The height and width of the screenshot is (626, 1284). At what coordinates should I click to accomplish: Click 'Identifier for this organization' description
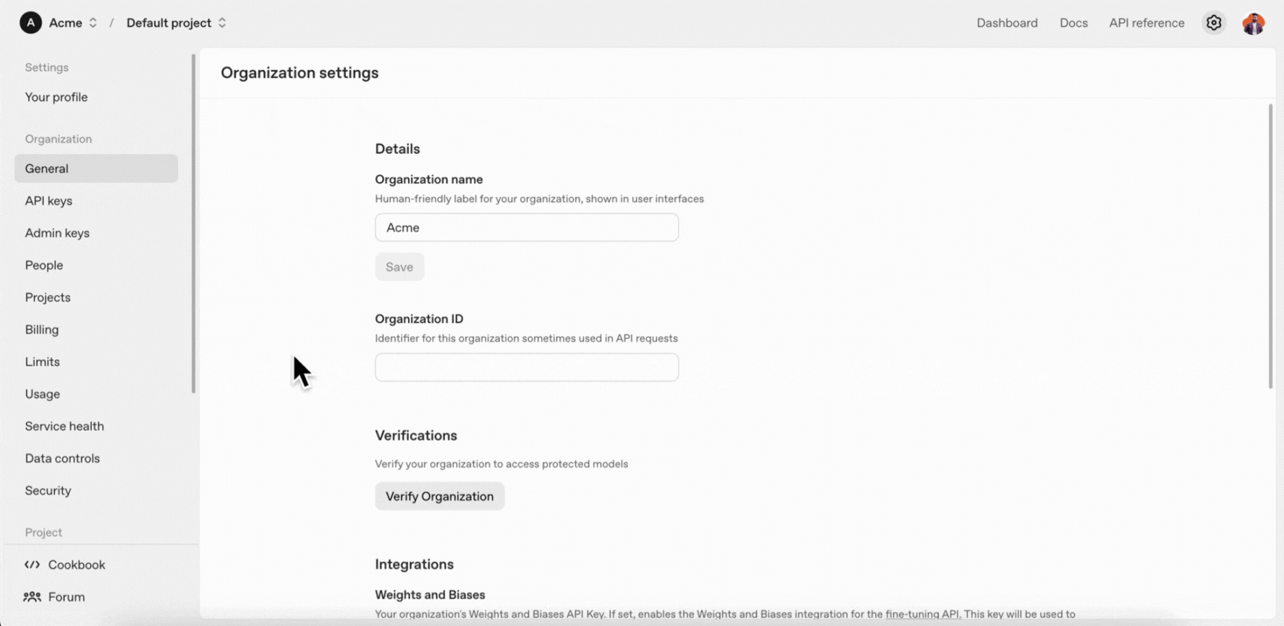(526, 338)
